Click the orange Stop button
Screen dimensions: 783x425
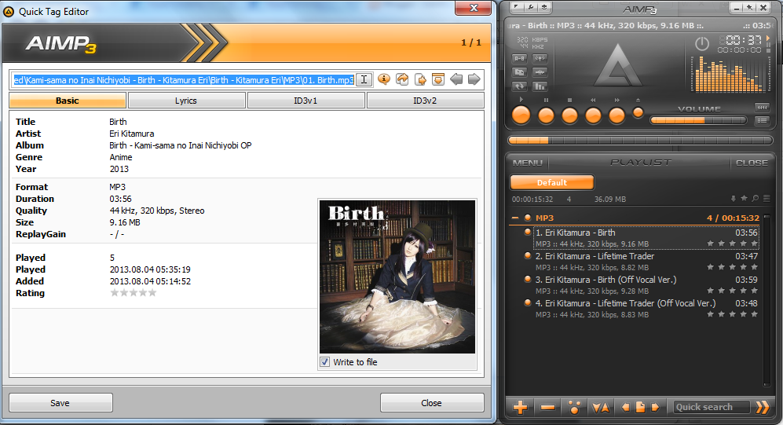click(569, 115)
